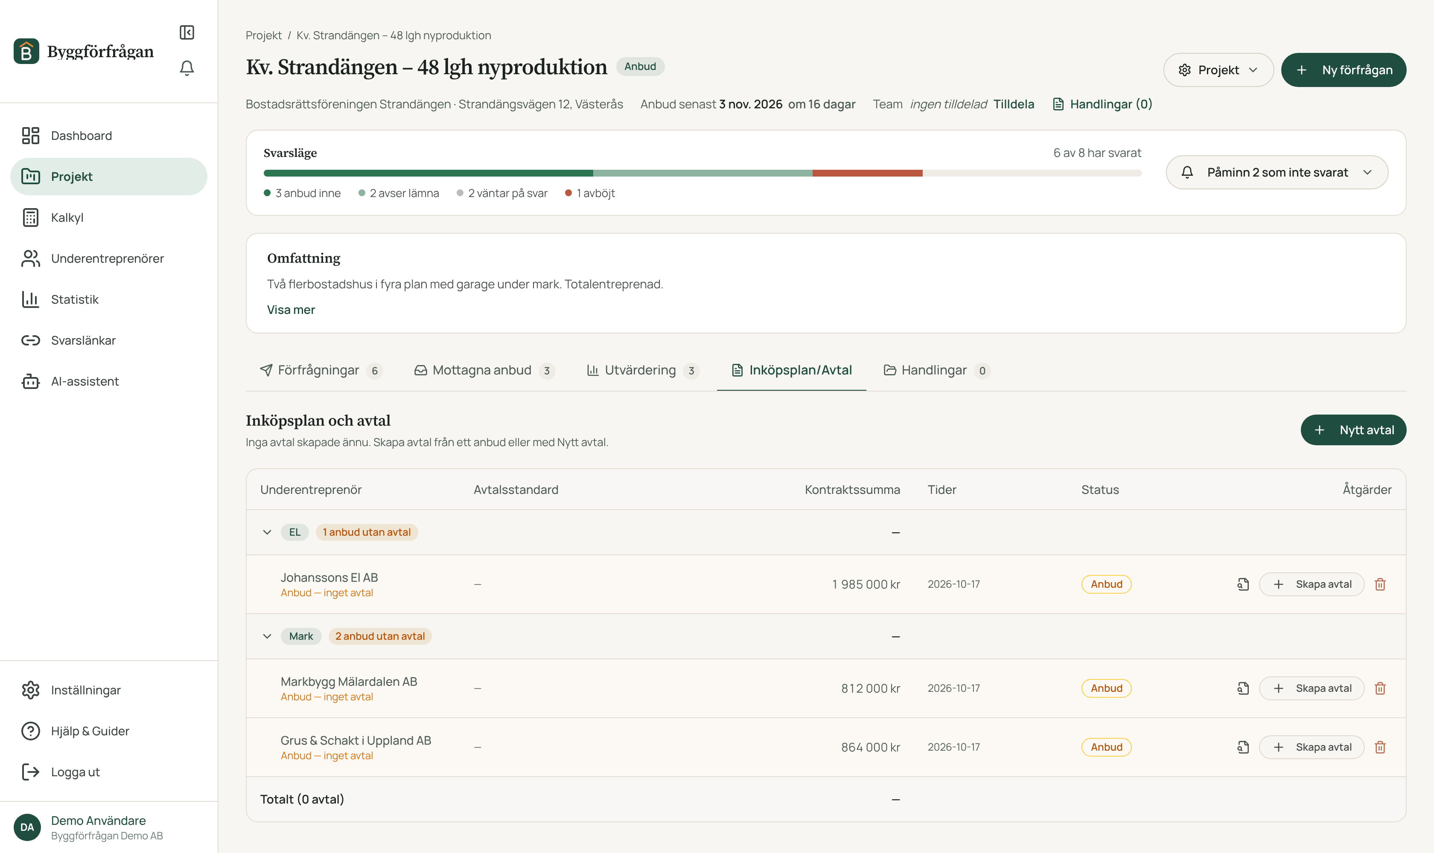Delete the Grus & Schakt i Uppland AB row
The image size is (1434, 853).
tap(1380, 747)
